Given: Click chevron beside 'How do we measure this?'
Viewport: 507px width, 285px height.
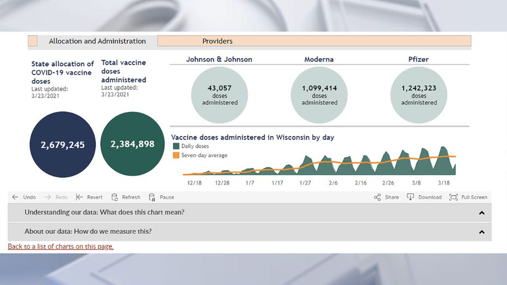Looking at the screenshot, I should 482,232.
